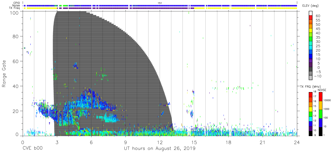
Task: Click the NOISE scale value "100"
Action: click(x=326, y=118)
